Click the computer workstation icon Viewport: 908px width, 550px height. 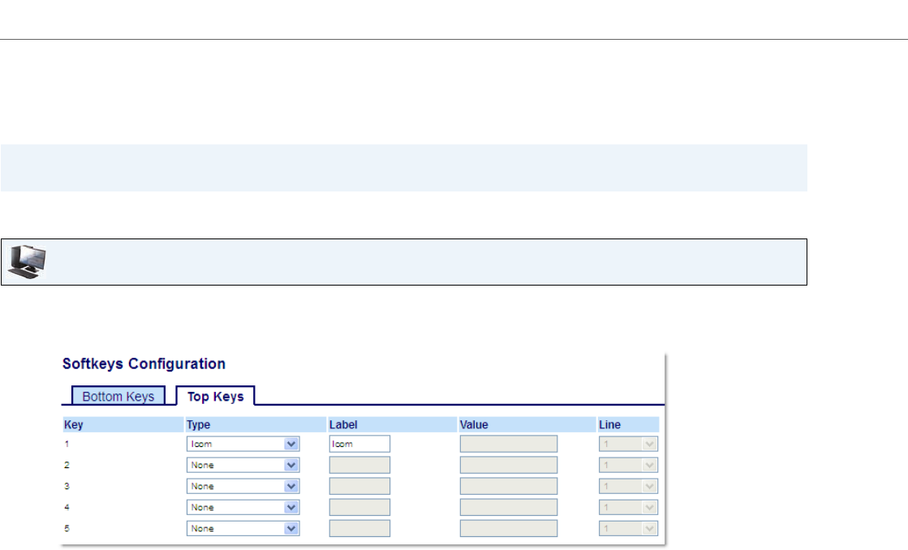click(x=27, y=262)
